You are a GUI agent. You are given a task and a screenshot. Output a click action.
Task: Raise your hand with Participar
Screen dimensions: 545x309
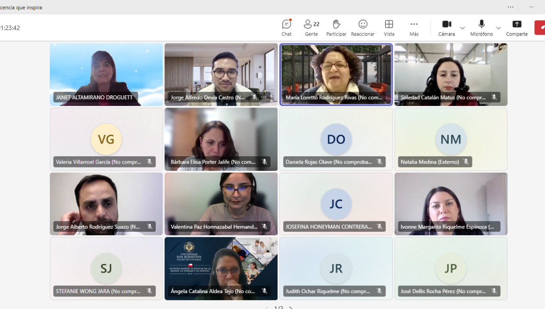(x=336, y=27)
